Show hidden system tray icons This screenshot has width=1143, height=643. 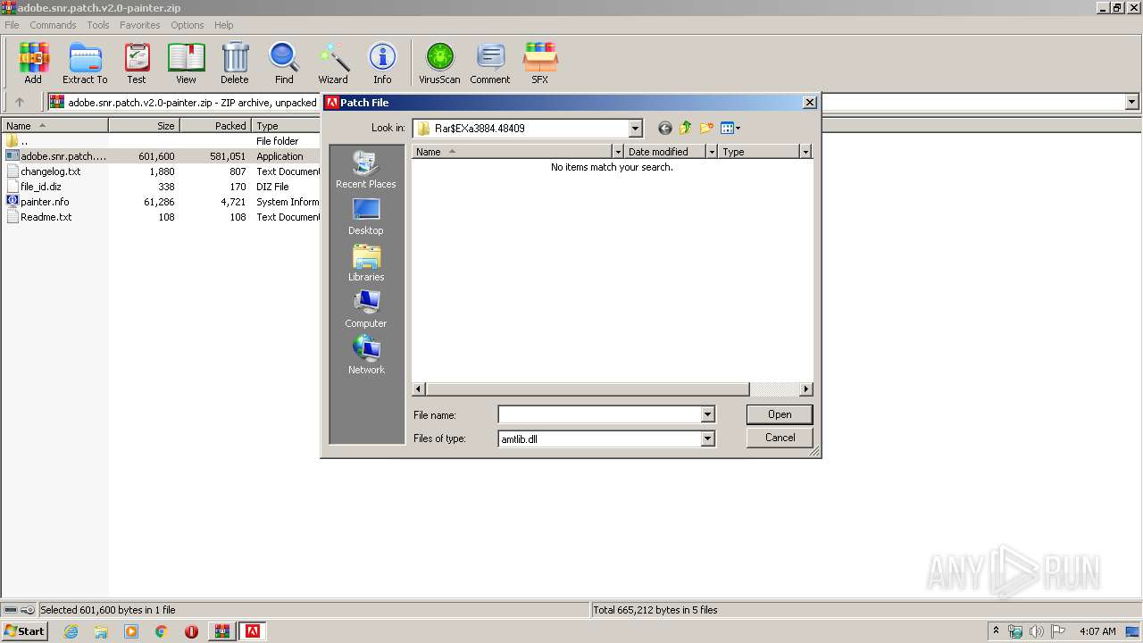996,631
